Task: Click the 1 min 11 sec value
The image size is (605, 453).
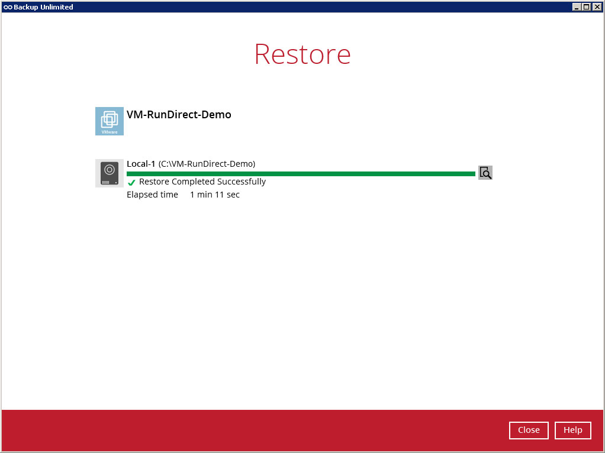Action: coord(215,195)
